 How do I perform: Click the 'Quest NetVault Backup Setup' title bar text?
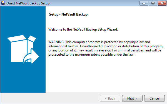point(28,3)
